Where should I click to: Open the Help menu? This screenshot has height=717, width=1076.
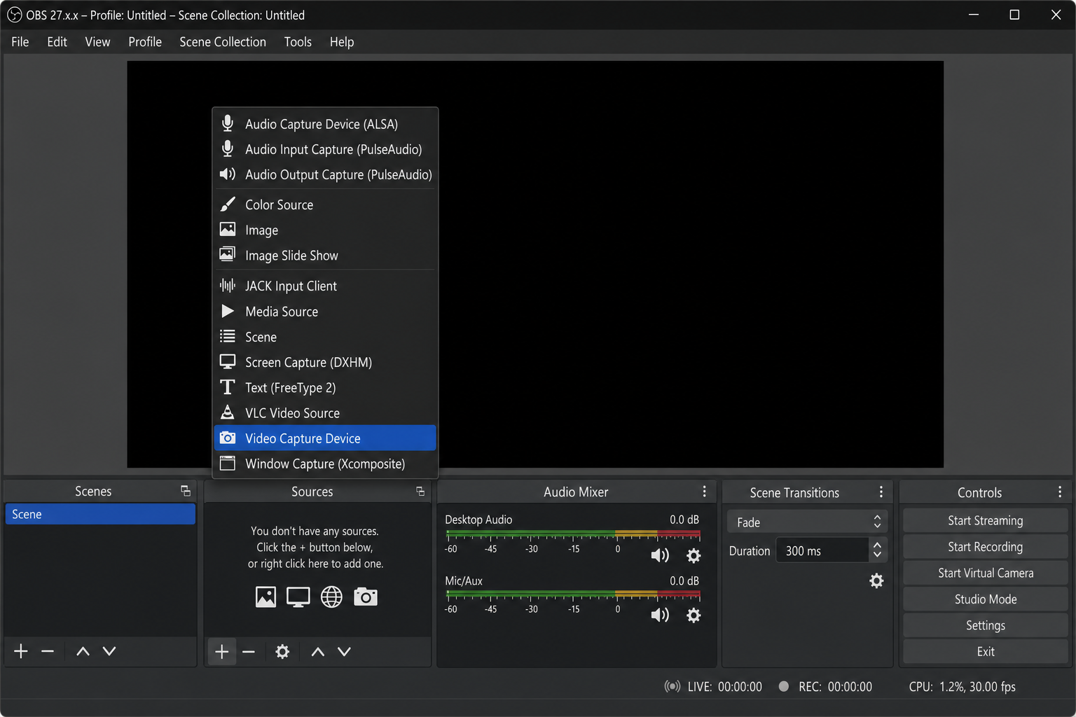click(342, 42)
